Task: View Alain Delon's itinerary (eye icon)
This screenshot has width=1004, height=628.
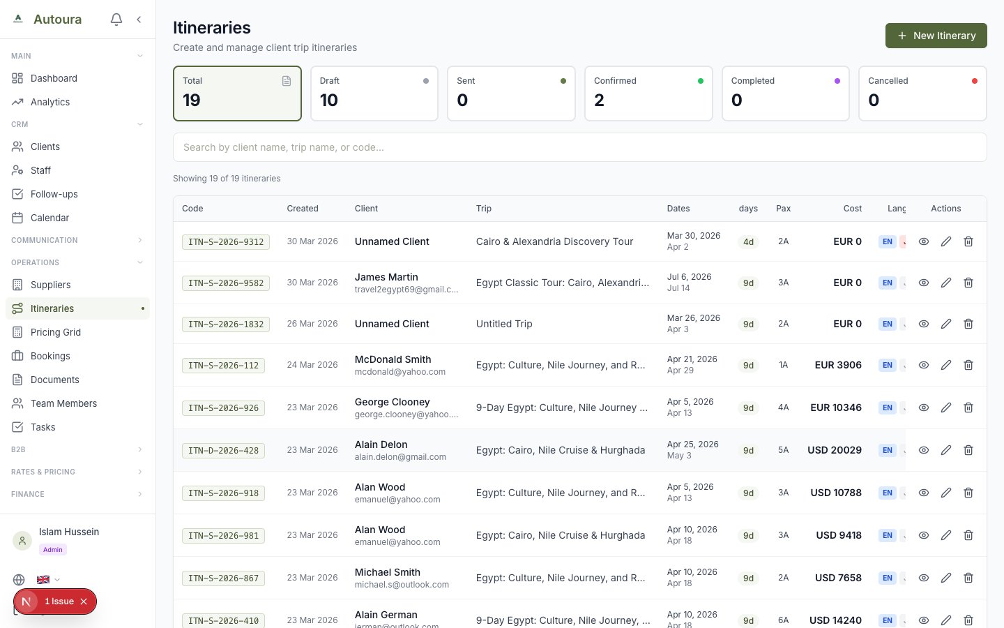Action: (924, 450)
